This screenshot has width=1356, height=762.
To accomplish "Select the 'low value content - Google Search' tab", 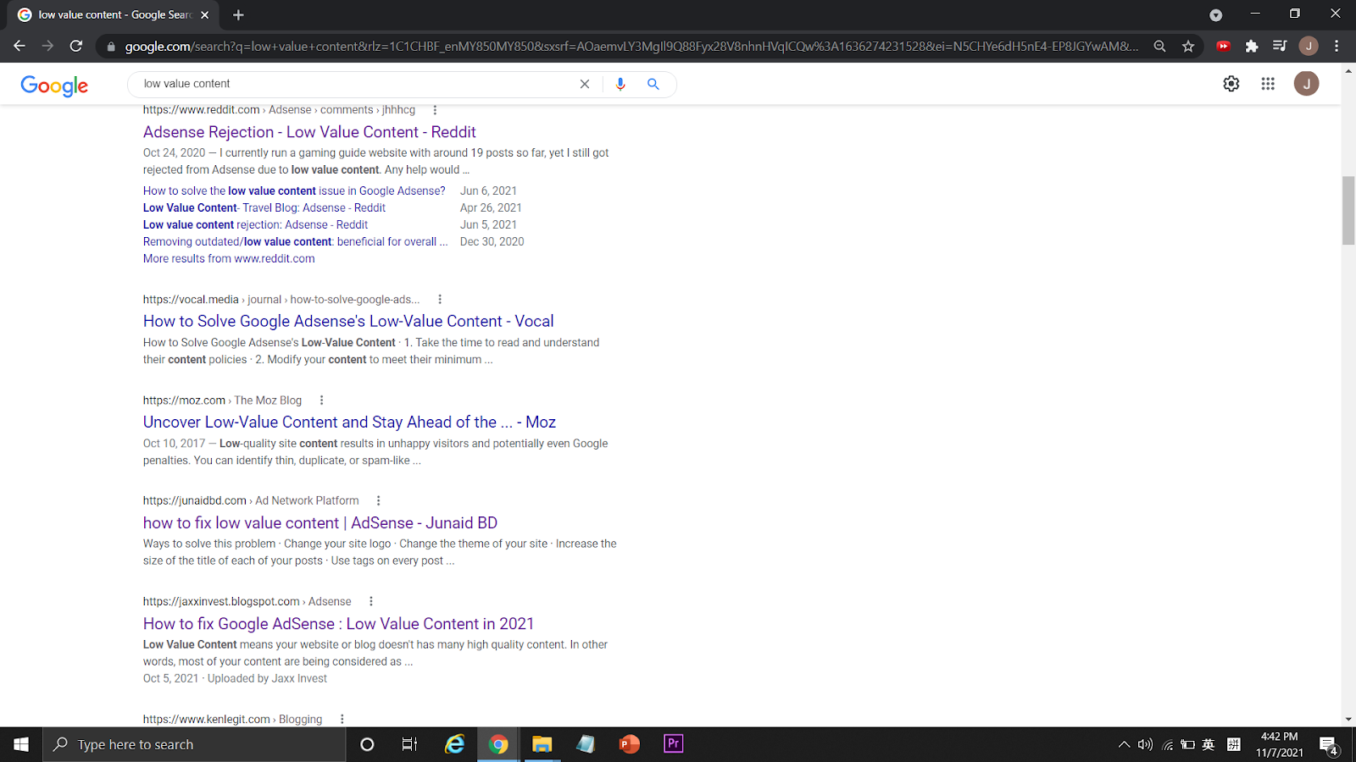I will (114, 14).
